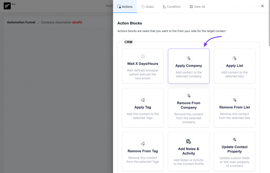Click the Apply List block icon

(234, 58)
